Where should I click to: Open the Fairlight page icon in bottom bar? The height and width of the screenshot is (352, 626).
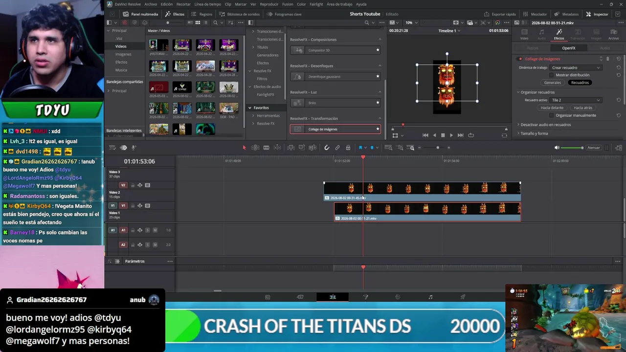(430, 297)
